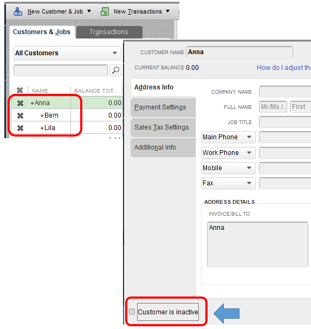Click the inactive X icon beside Lila
Screen dimensions: 311x329
pyautogui.click(x=20, y=128)
